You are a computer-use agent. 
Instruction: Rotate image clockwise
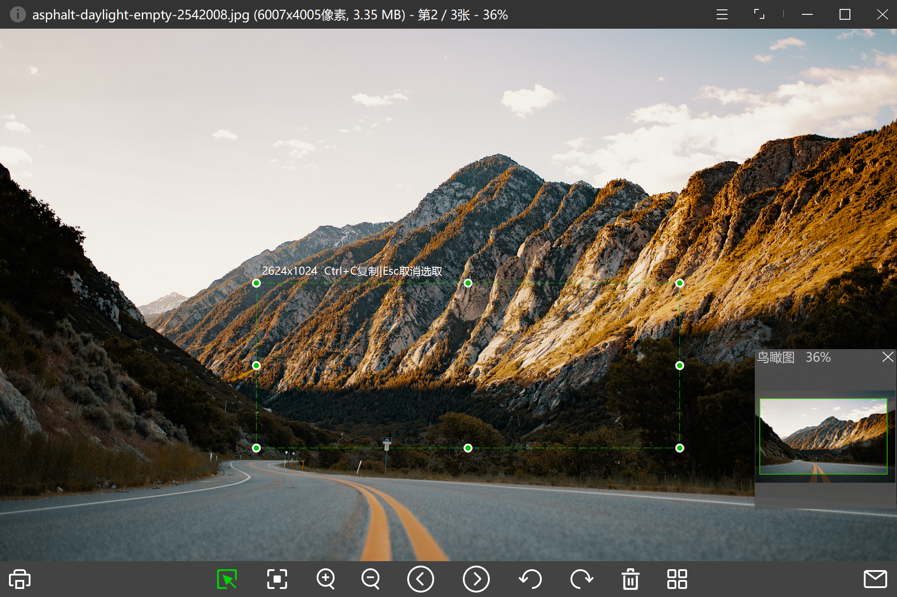[x=582, y=579]
